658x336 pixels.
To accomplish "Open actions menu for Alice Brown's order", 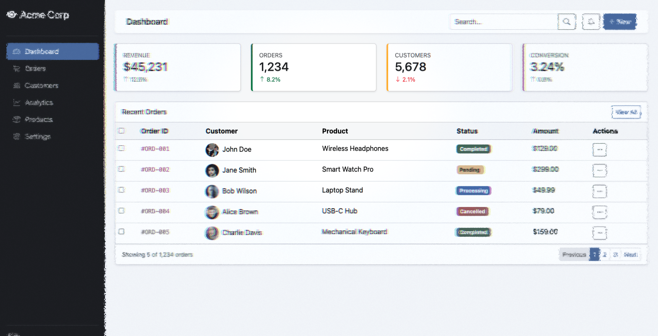I will click(x=600, y=212).
